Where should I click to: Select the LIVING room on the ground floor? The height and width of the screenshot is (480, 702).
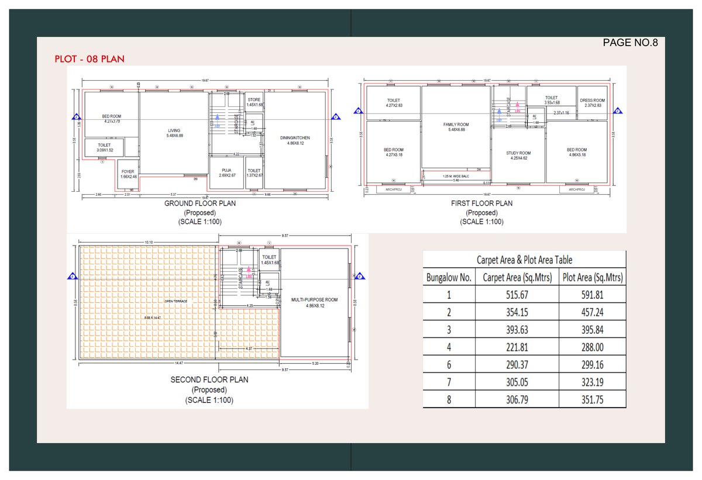pyautogui.click(x=174, y=133)
